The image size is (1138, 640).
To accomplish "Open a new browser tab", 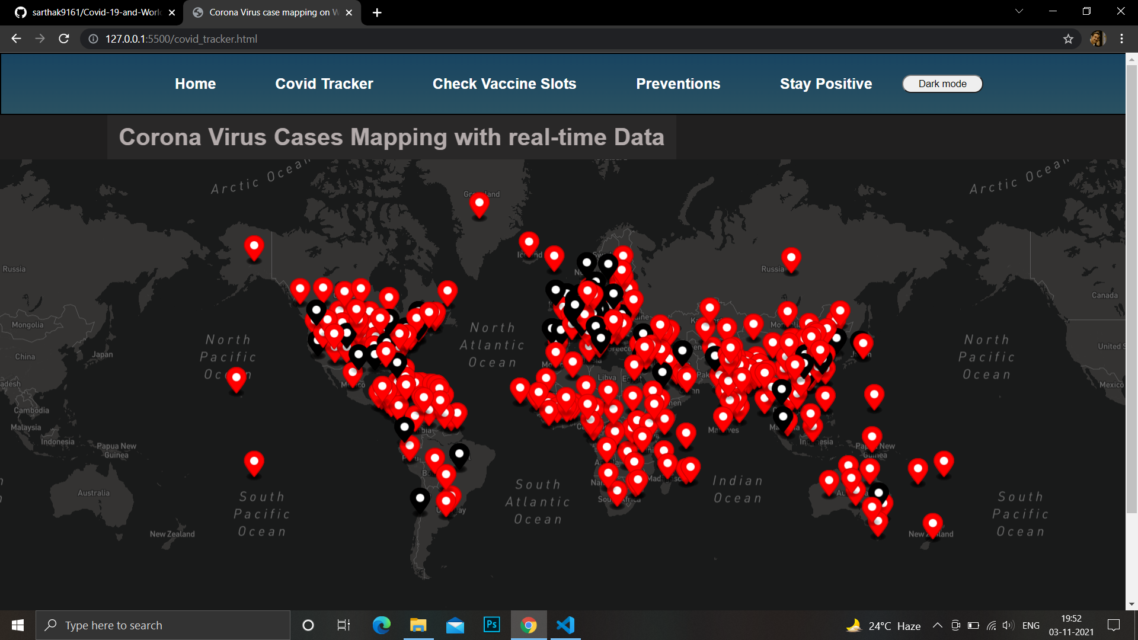I will [x=377, y=12].
